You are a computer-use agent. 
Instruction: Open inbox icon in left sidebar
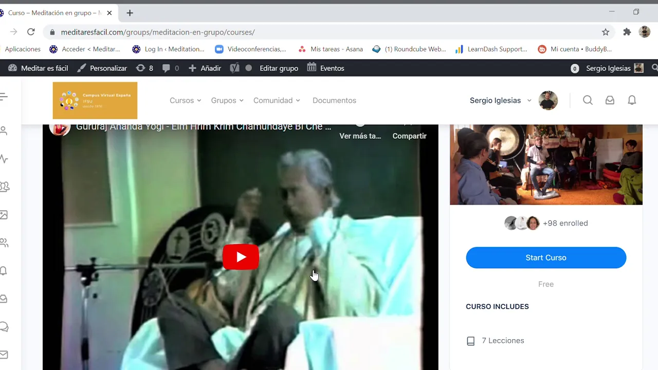(x=4, y=299)
